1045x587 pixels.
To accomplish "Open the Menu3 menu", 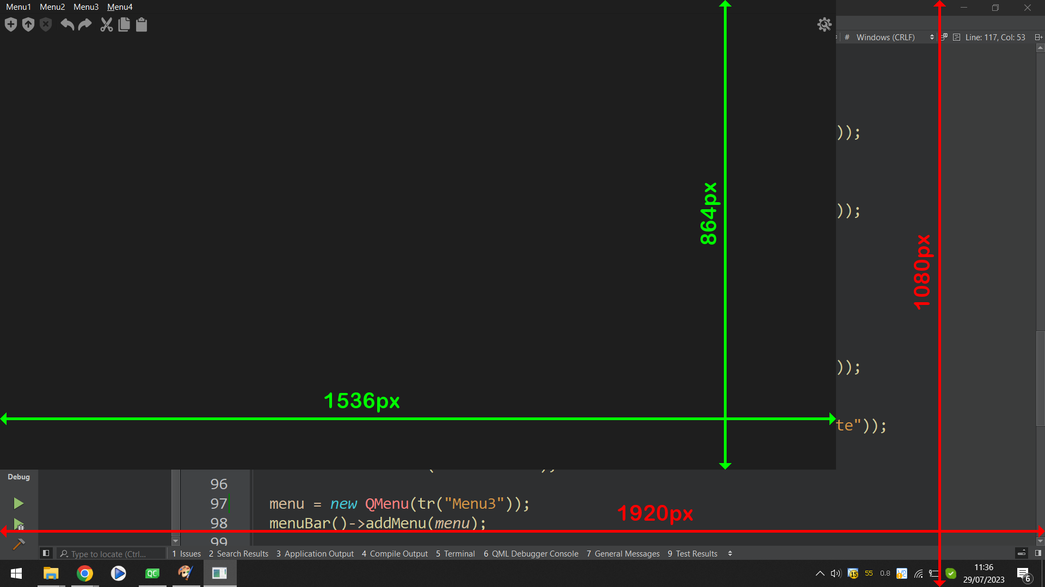I will point(86,7).
